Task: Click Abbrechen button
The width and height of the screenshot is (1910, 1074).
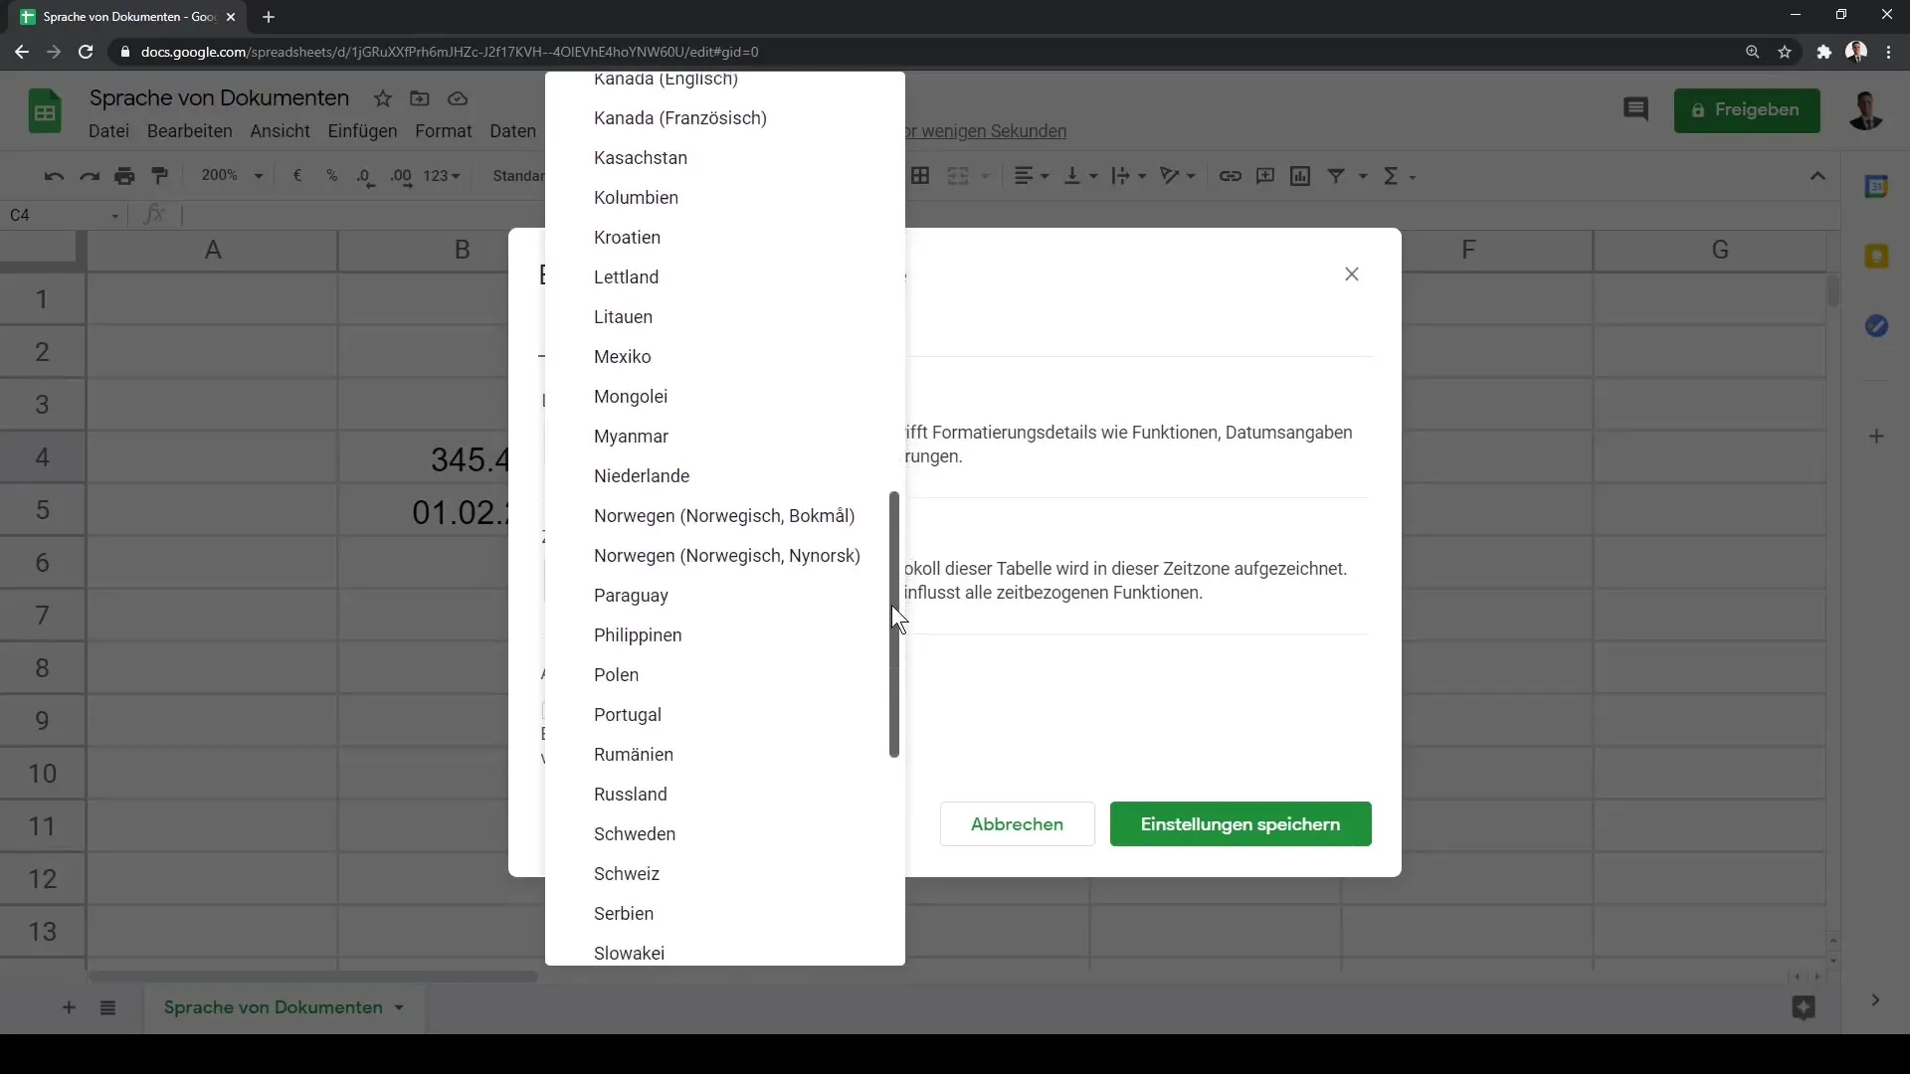Action: pyautogui.click(x=1017, y=824)
